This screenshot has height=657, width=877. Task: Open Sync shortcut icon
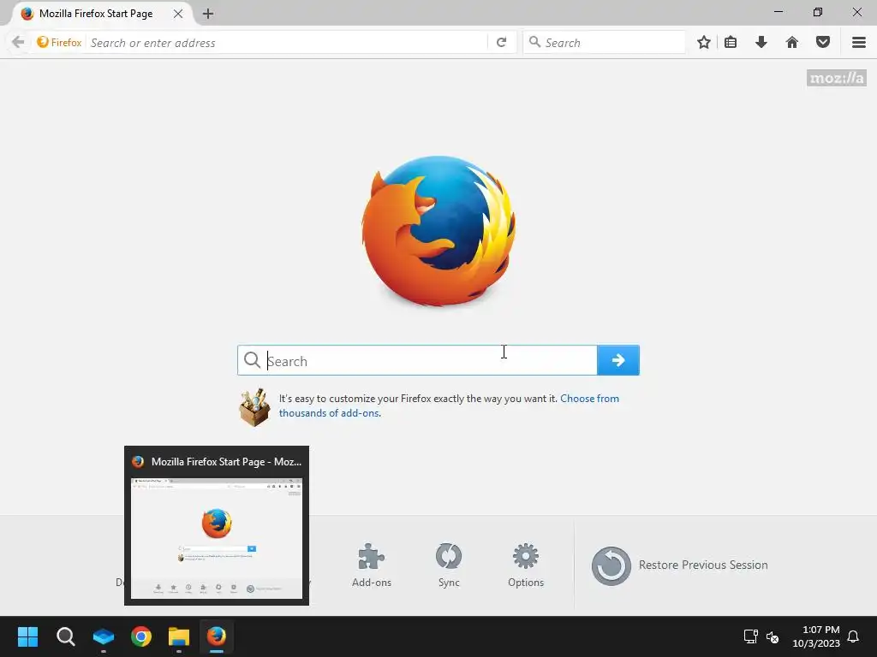(449, 556)
